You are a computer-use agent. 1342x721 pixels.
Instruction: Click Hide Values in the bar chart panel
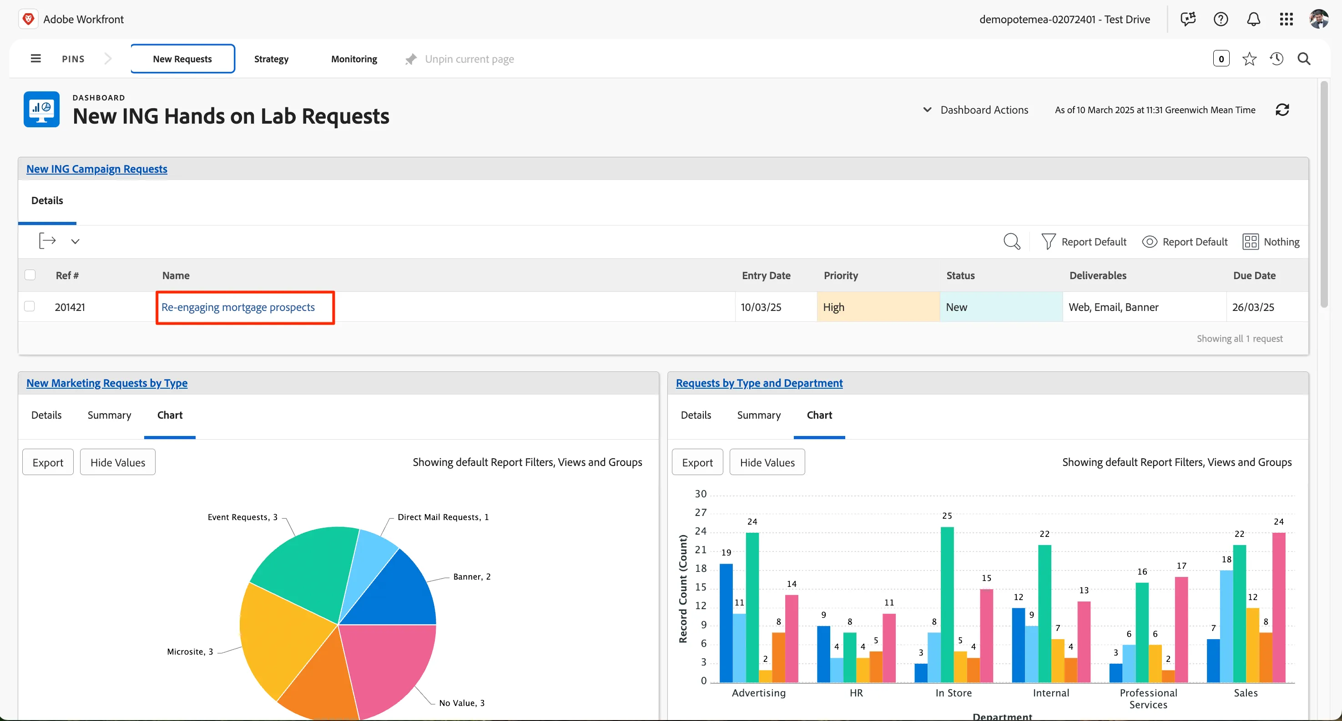[x=767, y=462]
